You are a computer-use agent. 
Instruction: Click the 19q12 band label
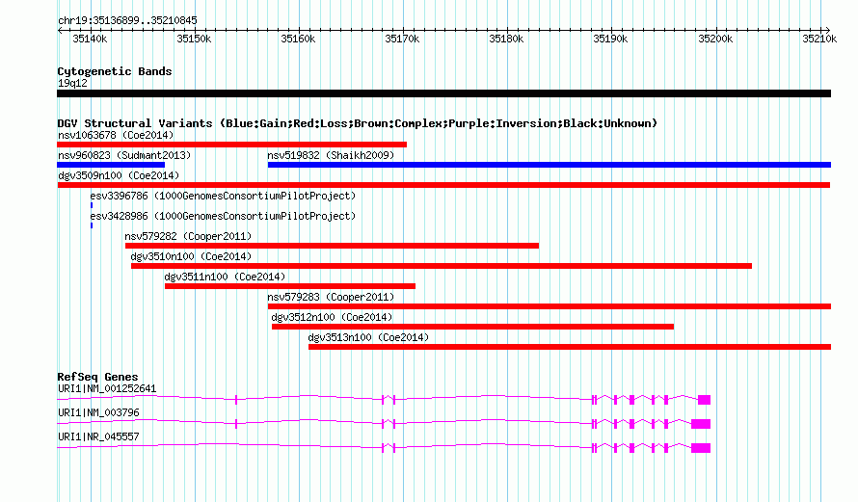(72, 83)
